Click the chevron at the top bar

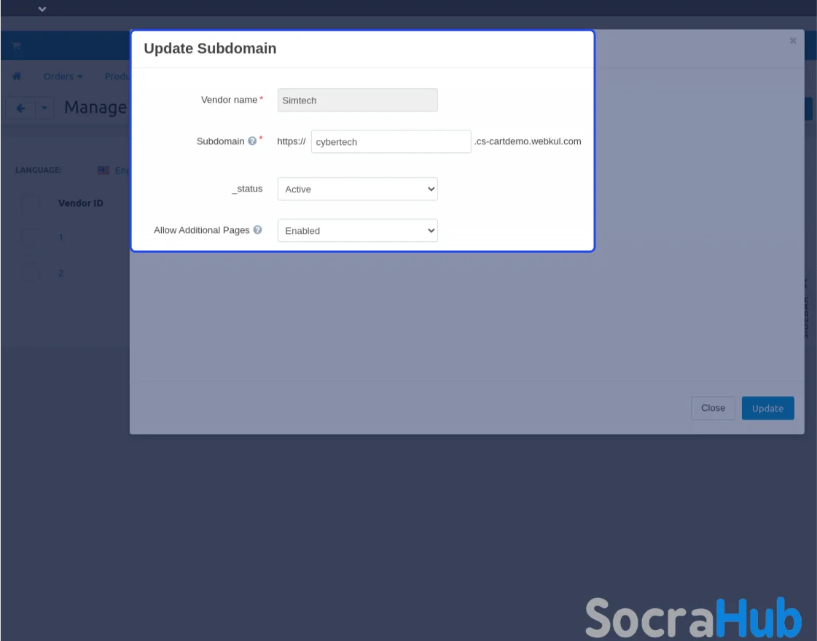point(42,9)
